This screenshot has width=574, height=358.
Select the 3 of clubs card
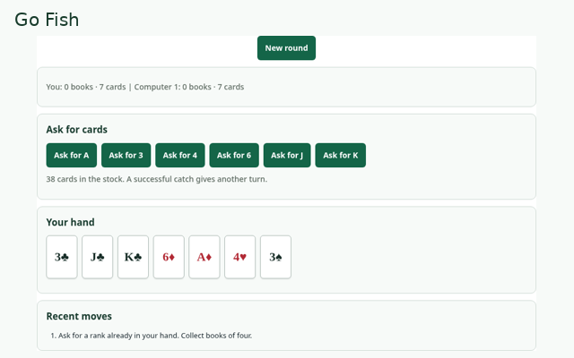coord(62,257)
